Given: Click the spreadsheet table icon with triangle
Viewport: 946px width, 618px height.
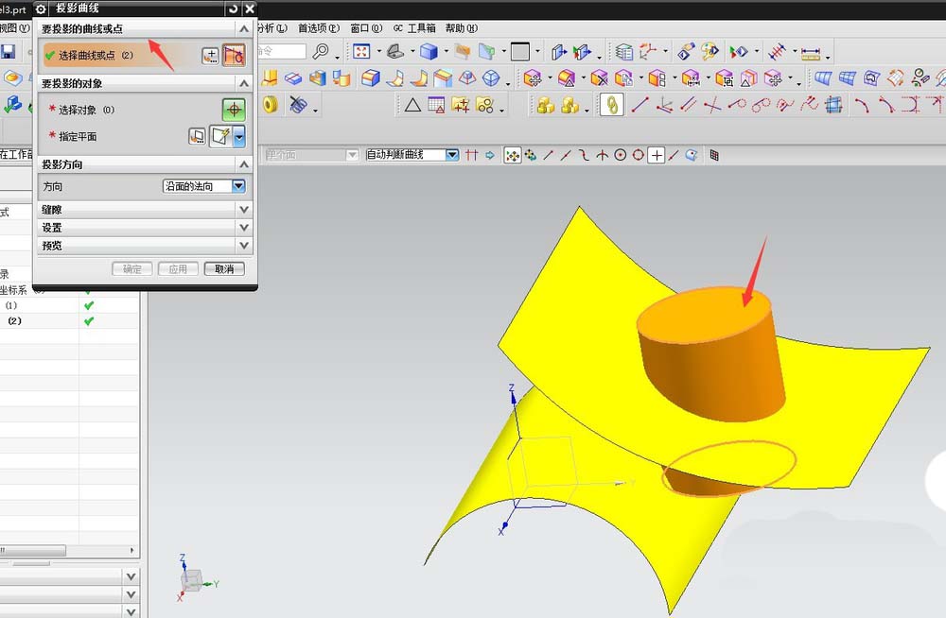Looking at the screenshot, I should tap(436, 106).
